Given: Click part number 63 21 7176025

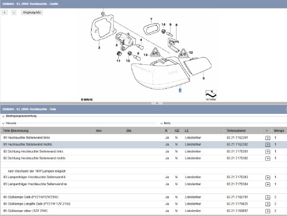Looking at the screenshot, I should point(237,204).
